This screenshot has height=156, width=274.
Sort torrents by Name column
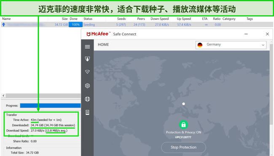(6, 19)
